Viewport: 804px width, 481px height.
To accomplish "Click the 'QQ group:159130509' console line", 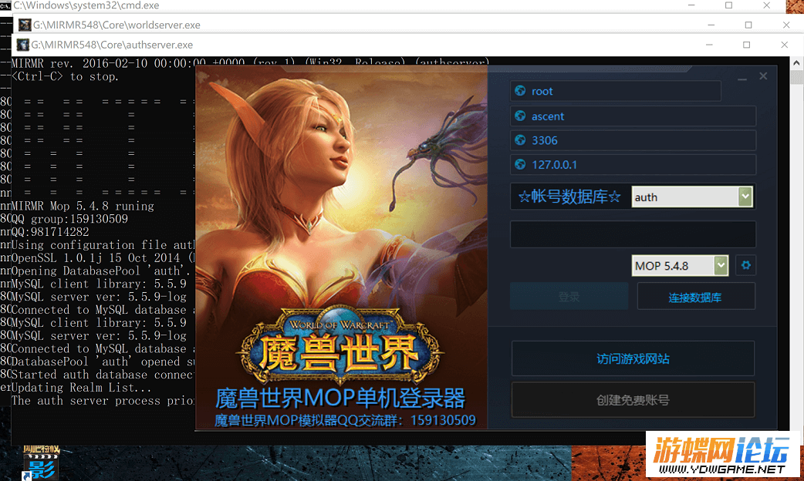I will point(69,219).
